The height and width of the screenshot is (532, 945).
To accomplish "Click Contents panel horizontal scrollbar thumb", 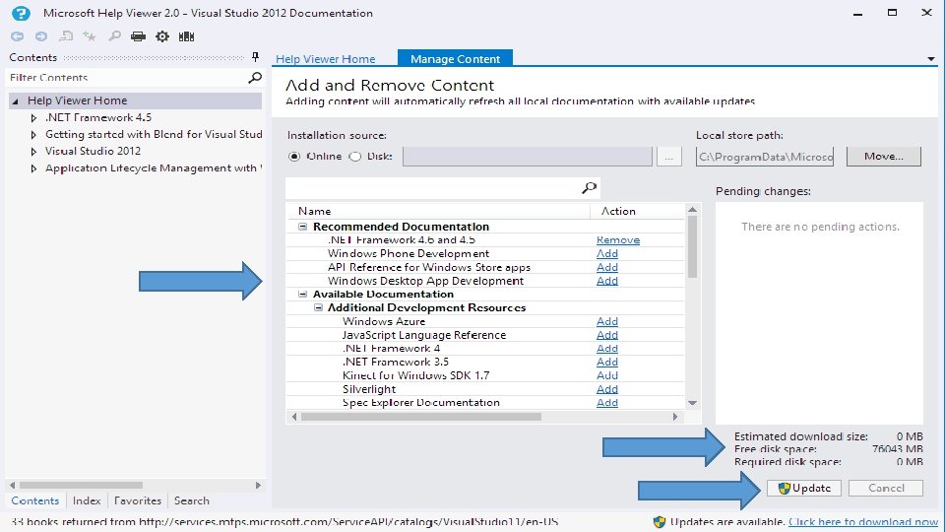I will [81, 485].
